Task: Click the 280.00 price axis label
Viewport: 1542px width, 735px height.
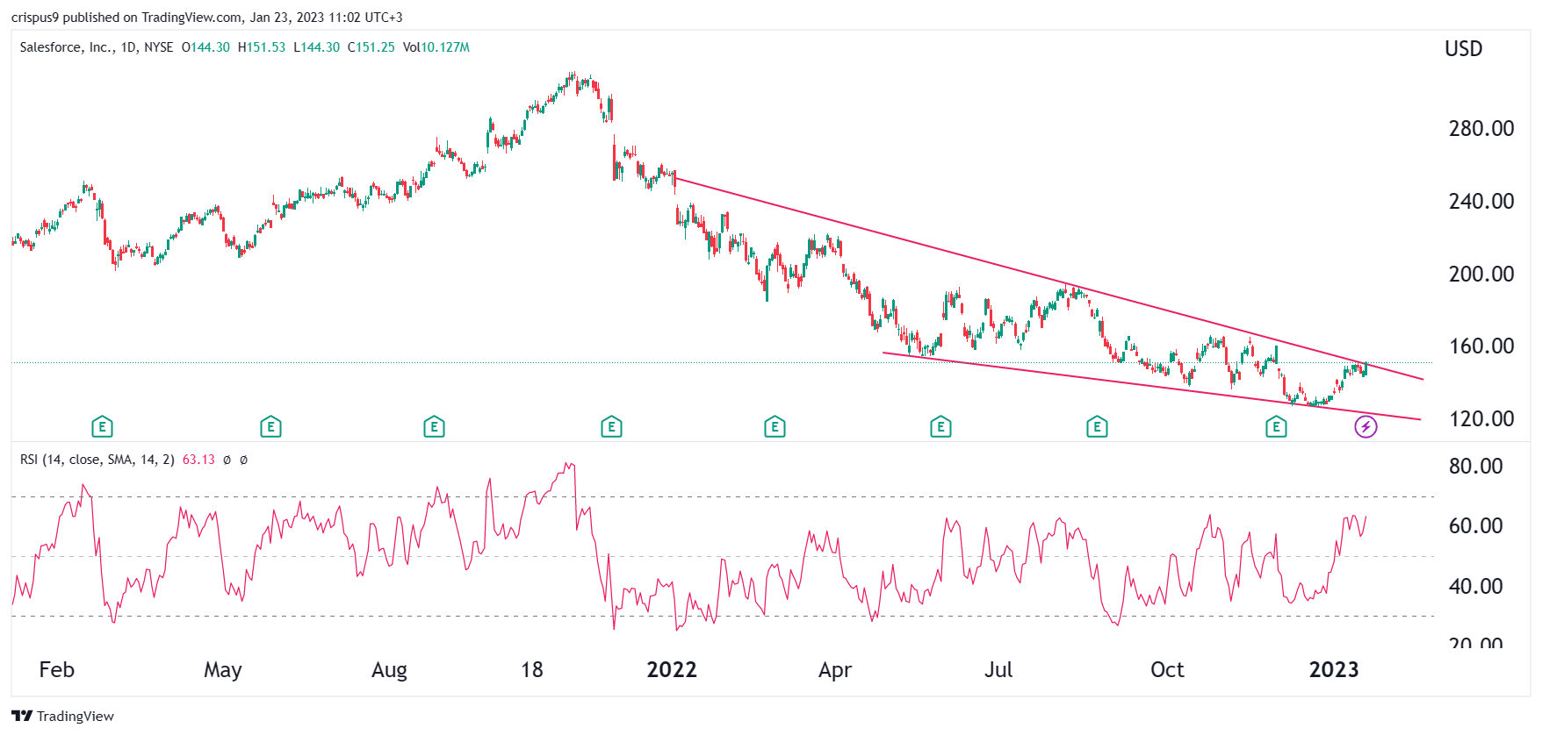Action: pos(1481,129)
